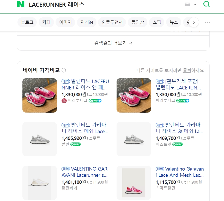Click the 스마트런던 pink sneaker product image

coord(134,183)
